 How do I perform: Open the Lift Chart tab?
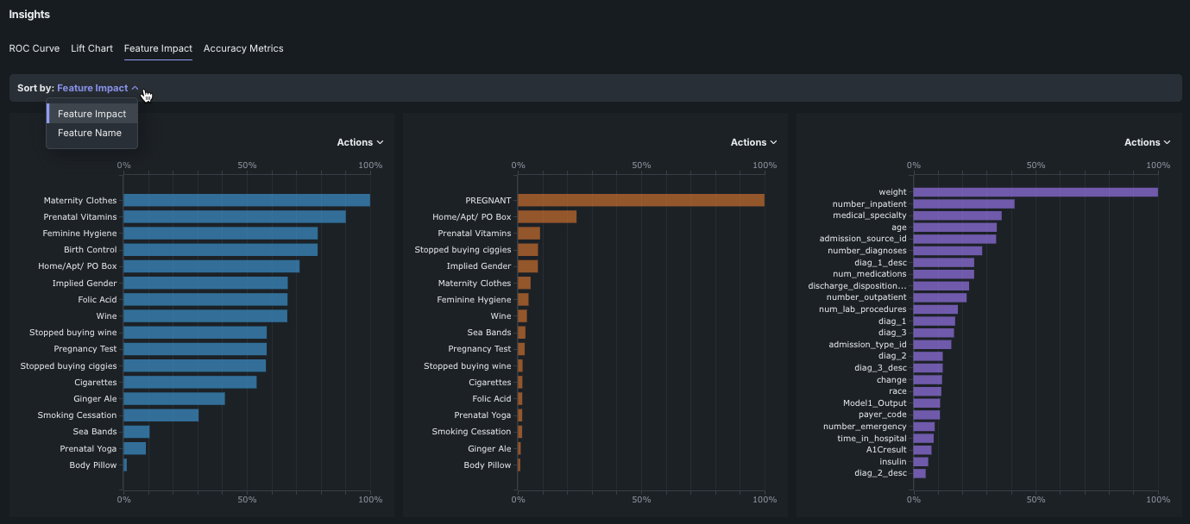(x=91, y=48)
